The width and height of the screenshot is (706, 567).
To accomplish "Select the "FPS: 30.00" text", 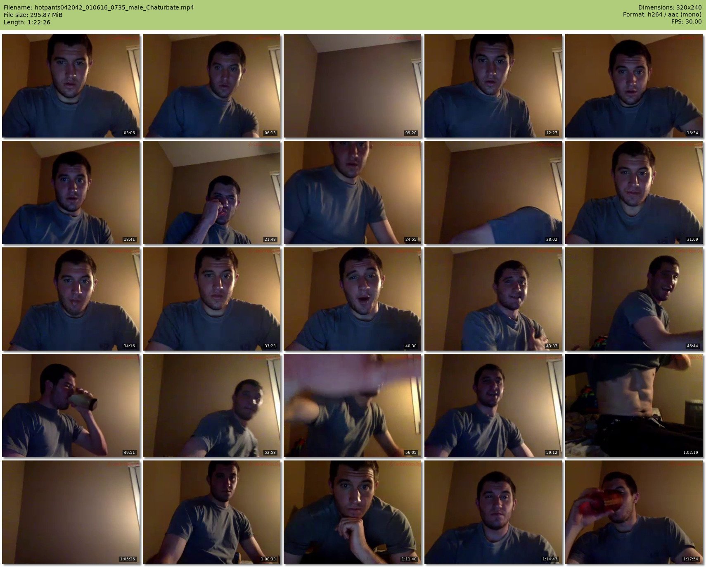I will click(686, 21).
